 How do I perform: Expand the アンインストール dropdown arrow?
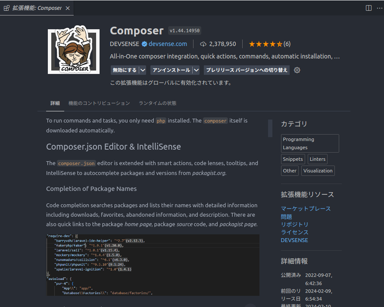click(196, 70)
